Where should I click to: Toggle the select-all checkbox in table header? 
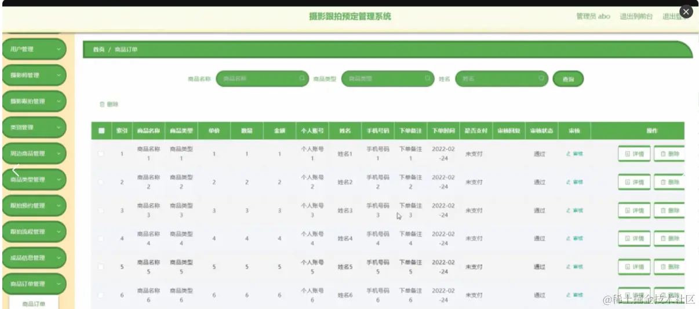pos(101,131)
